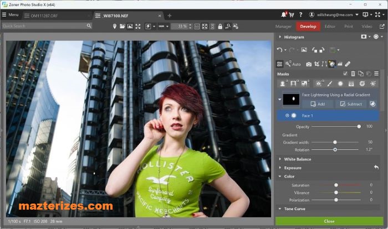Open the basic adjustments sliders panel icon
The height and width of the screenshot is (229, 388).
coord(279,64)
